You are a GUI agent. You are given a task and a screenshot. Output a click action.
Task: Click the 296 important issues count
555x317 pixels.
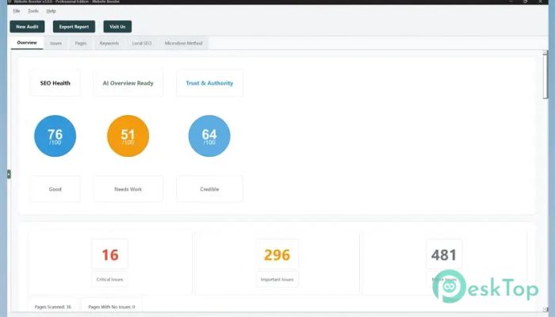click(277, 254)
